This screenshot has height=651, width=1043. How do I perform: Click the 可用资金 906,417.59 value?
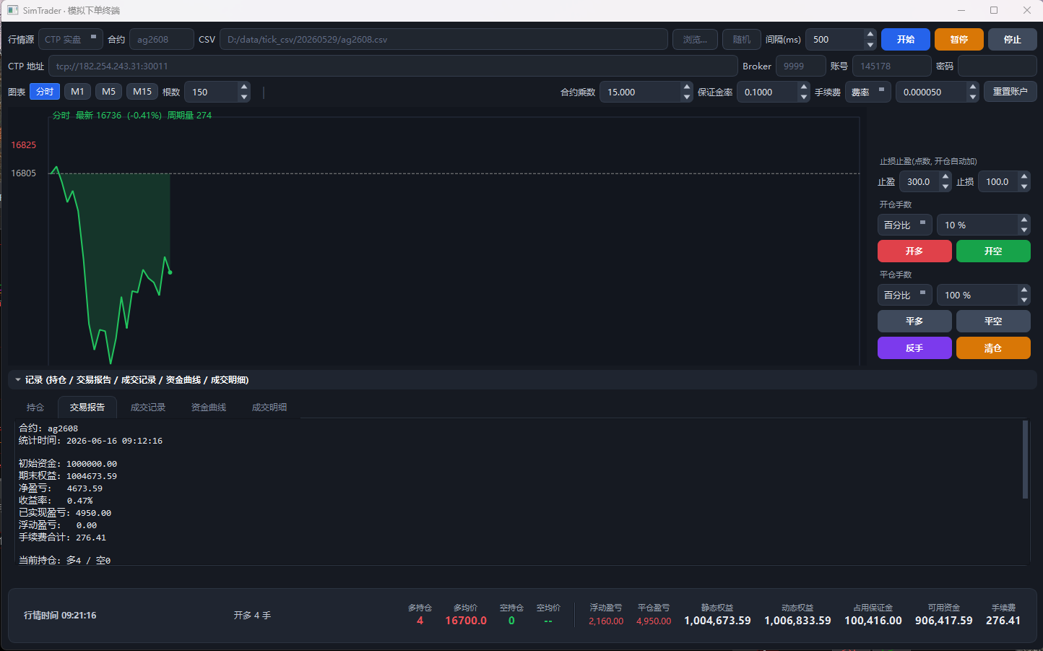[943, 621]
